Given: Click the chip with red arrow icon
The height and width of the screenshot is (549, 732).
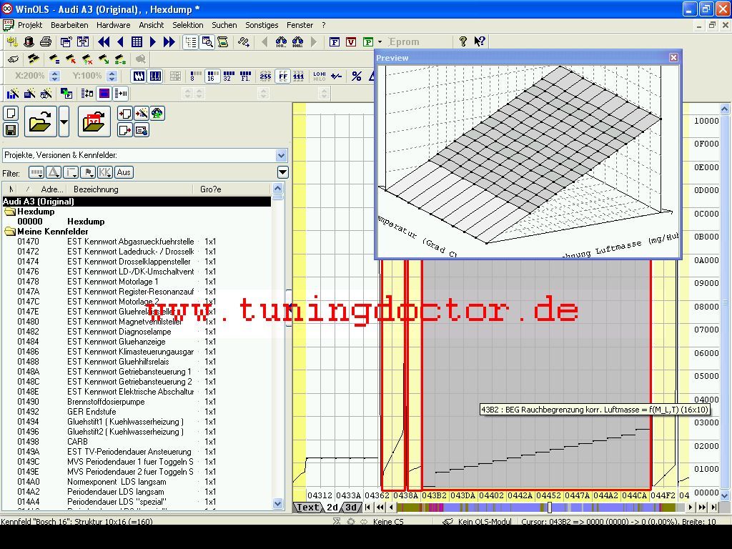Looking at the screenshot, I should tap(71, 59).
